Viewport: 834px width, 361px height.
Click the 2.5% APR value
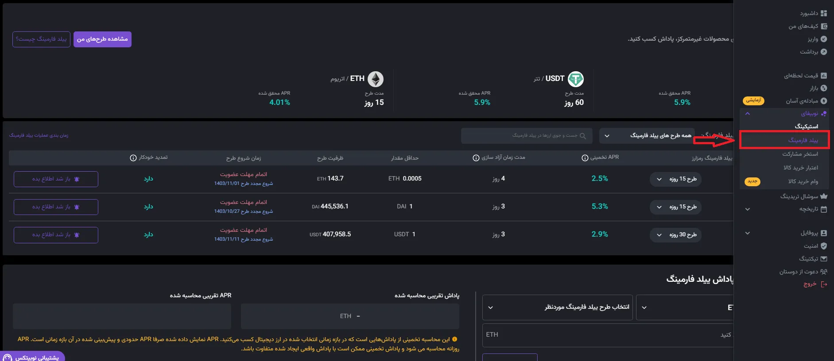pos(600,179)
